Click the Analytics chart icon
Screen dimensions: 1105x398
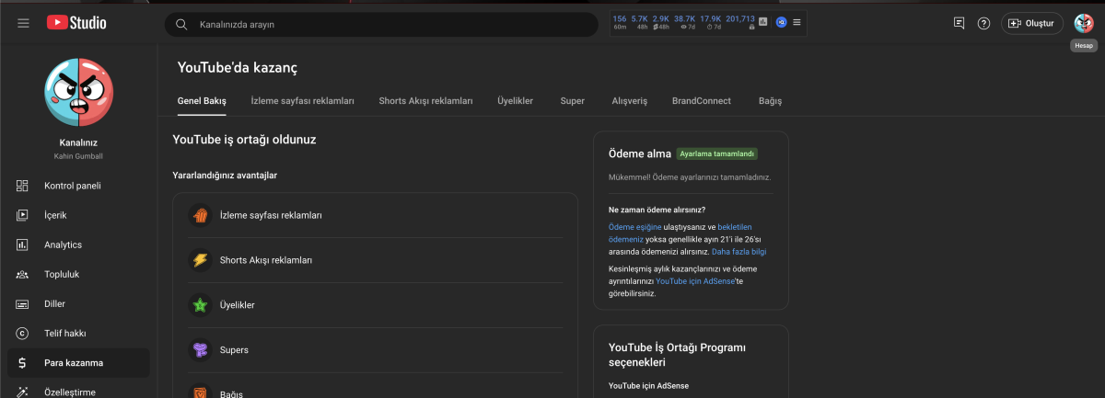pos(22,244)
